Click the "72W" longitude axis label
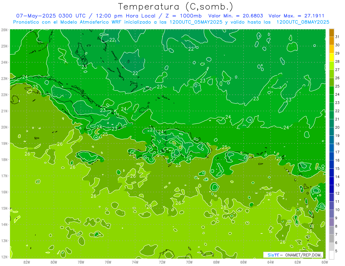This screenshot has width=345, height=266. pos(162,262)
